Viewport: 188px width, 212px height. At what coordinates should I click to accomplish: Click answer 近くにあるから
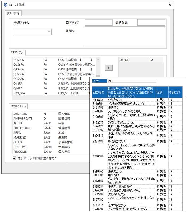(x=131, y=205)
